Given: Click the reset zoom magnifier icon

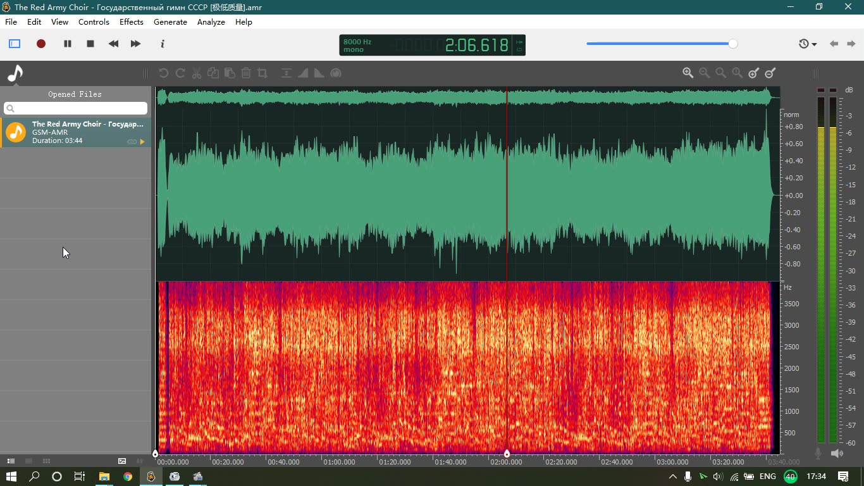Looking at the screenshot, I should [737, 73].
